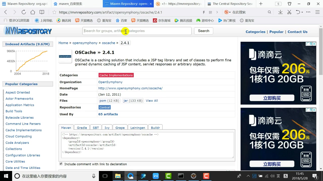323x181 pixels.
Task: Open the Aspect Oriented category
Action: coord(18,93)
